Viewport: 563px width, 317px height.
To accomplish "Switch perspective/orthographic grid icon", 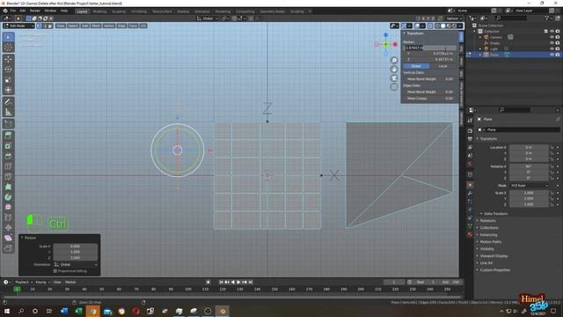I will [394, 87].
